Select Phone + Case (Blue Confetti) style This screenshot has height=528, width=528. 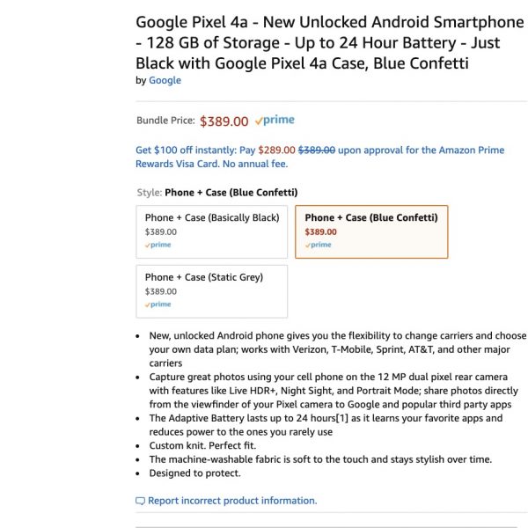click(x=370, y=231)
